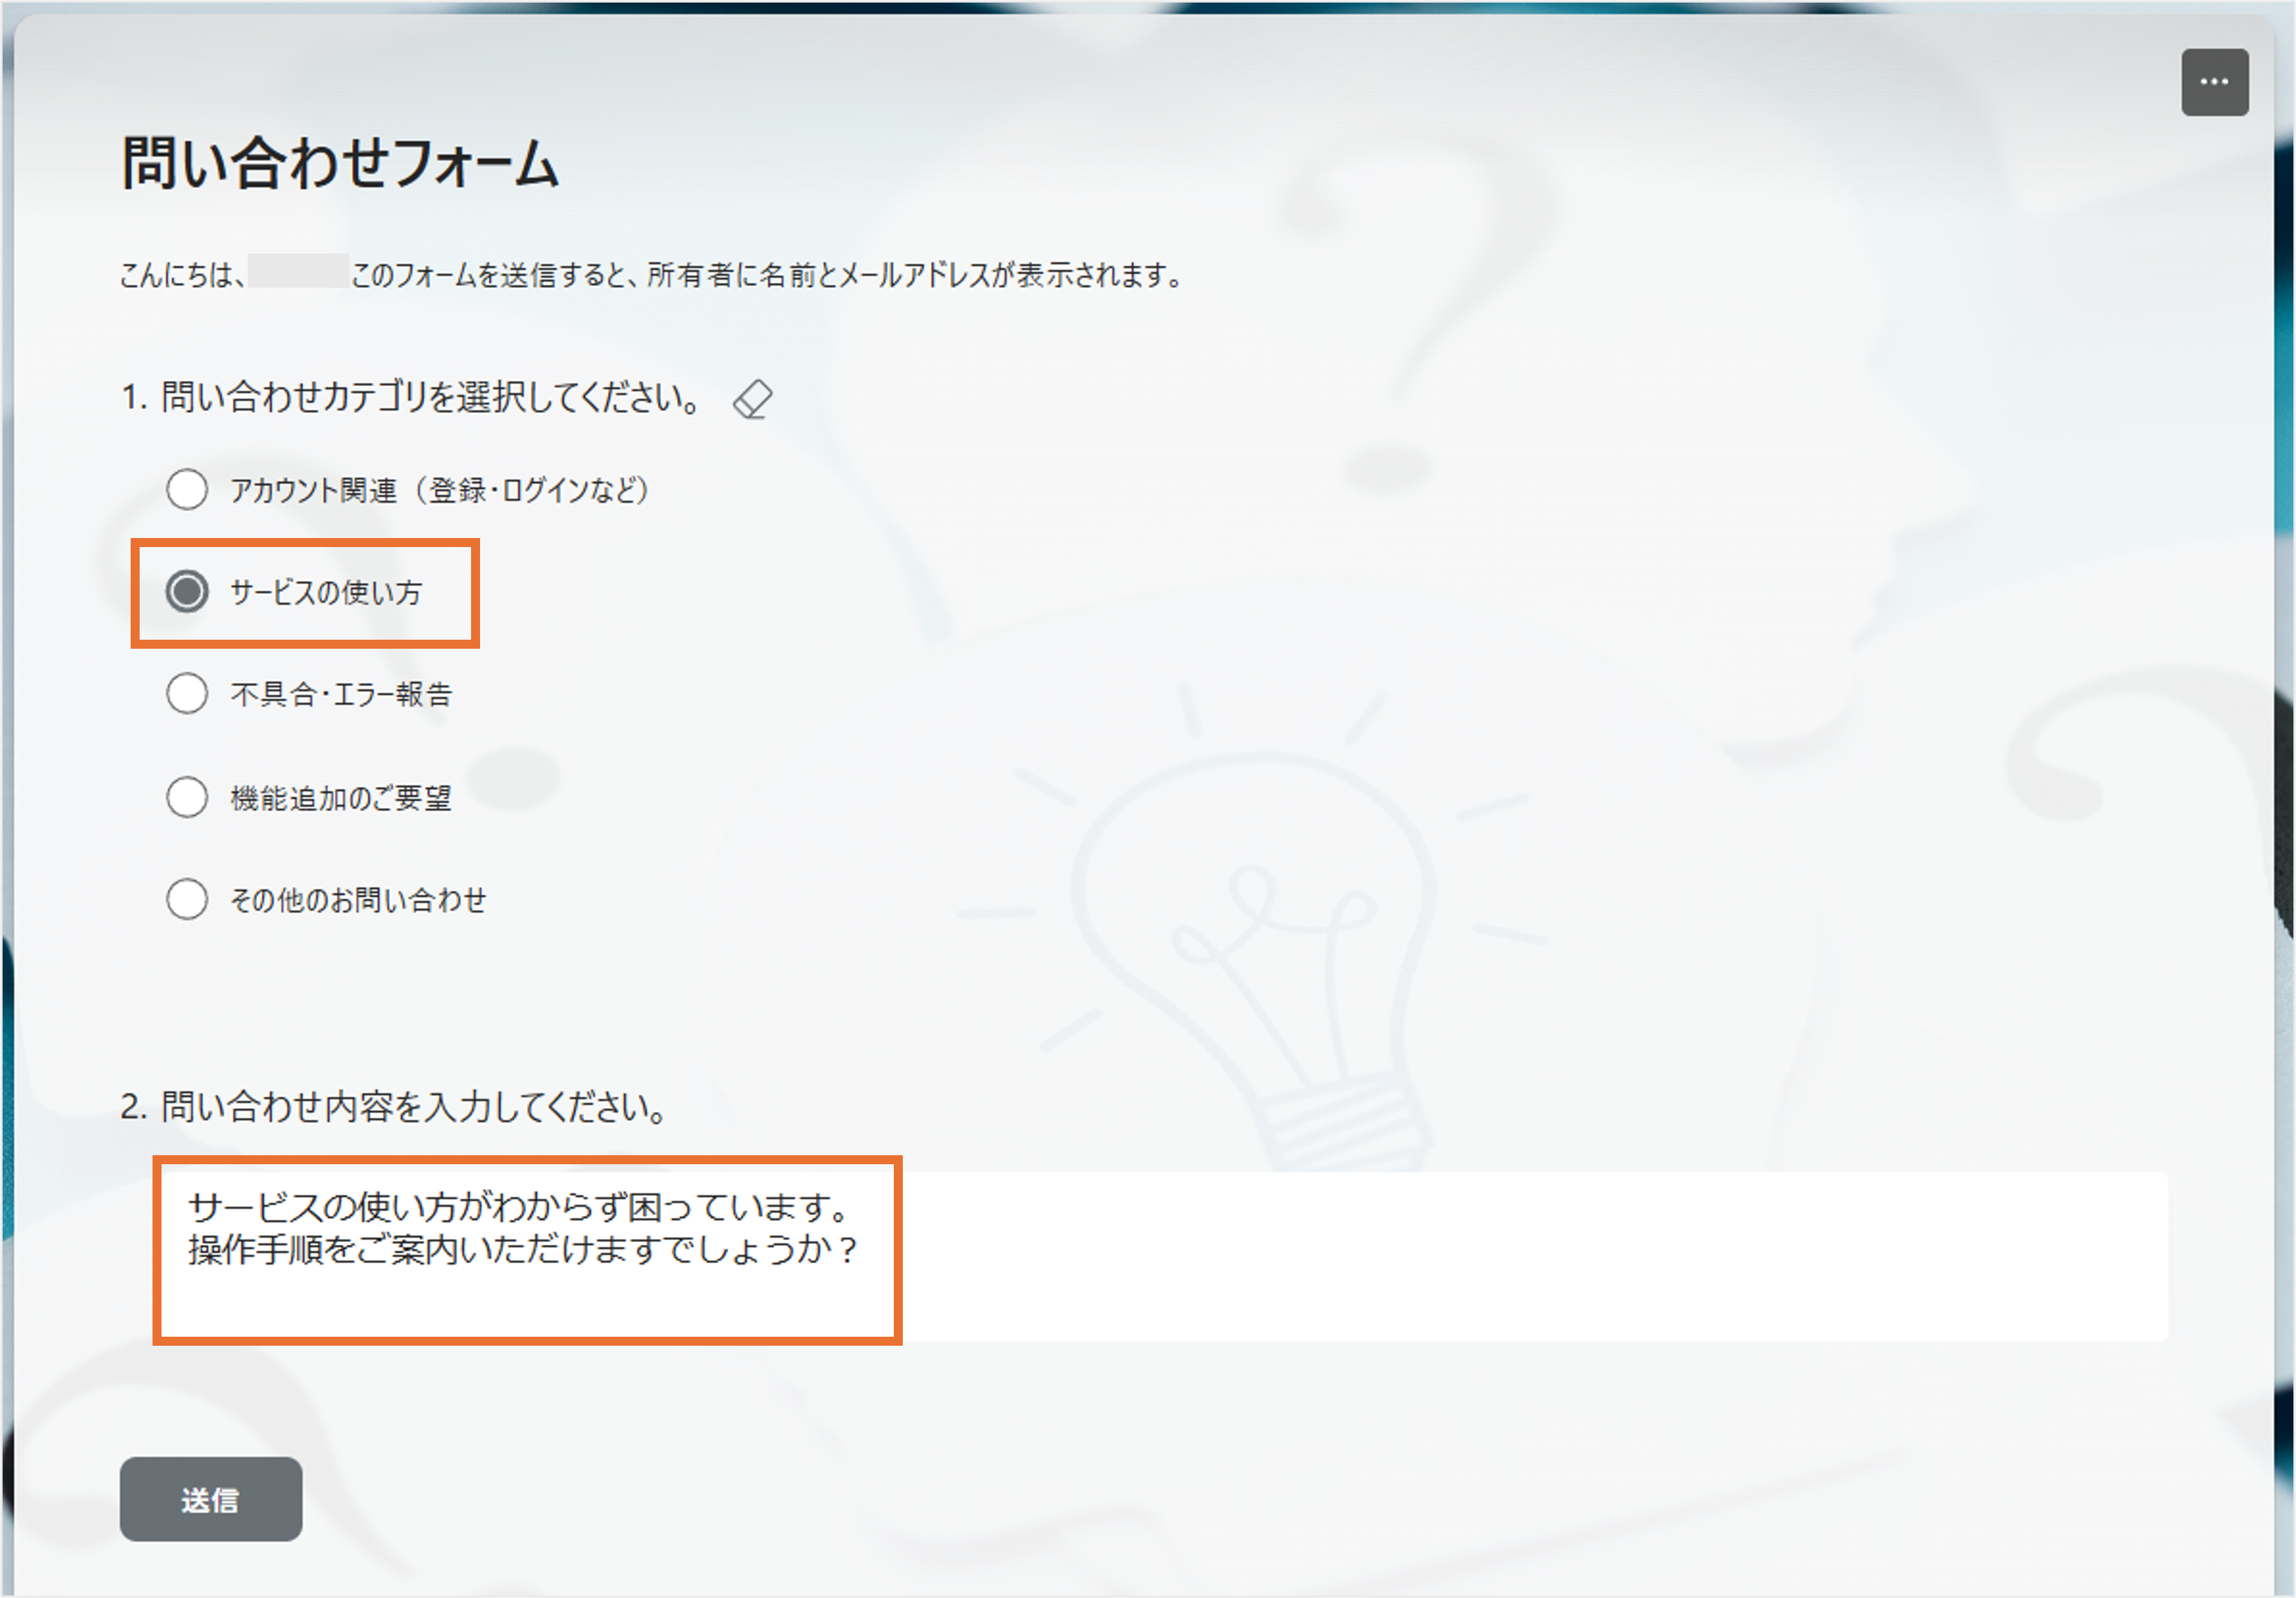Select the アカウント関連 radio button
The height and width of the screenshot is (1598, 2296).
click(x=187, y=490)
